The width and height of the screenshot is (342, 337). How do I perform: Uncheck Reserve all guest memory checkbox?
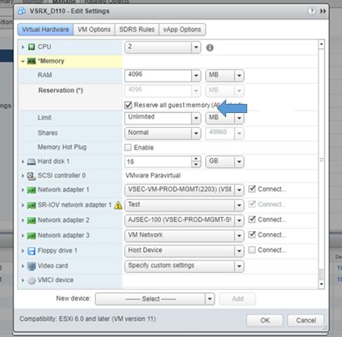point(128,105)
